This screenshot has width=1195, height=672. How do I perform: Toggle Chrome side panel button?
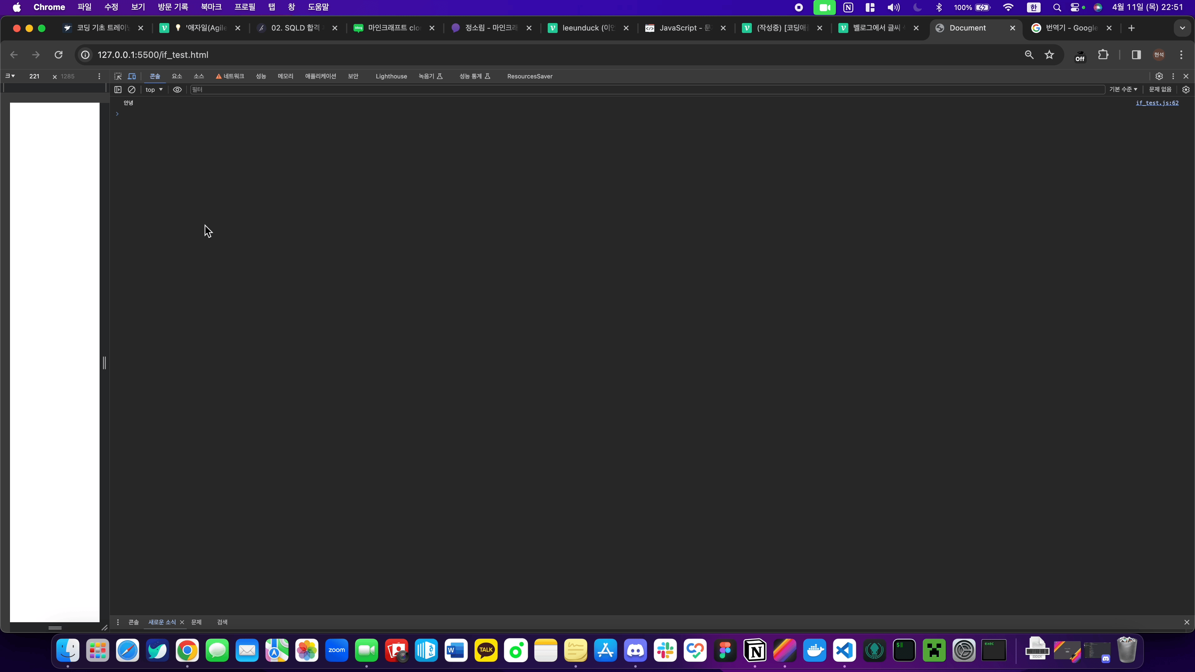point(1136,55)
